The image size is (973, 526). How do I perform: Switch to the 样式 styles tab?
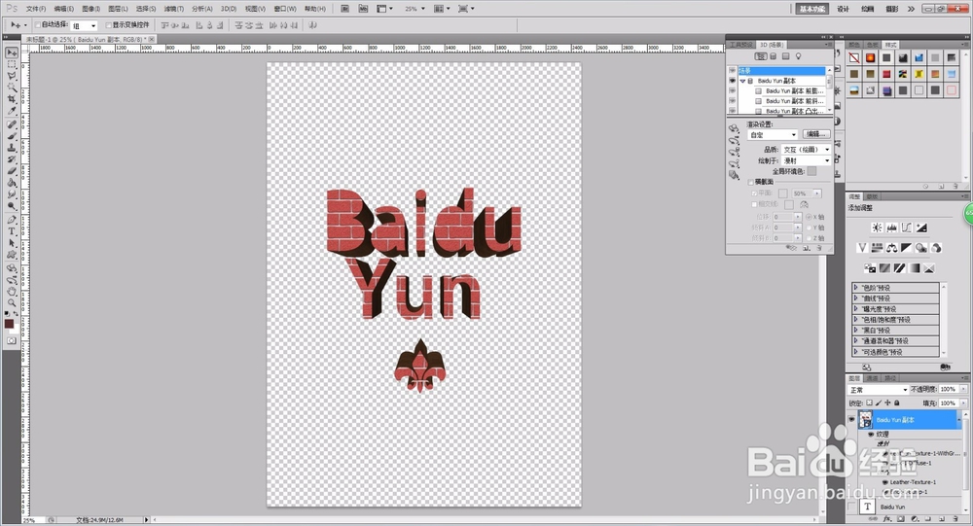tap(890, 45)
